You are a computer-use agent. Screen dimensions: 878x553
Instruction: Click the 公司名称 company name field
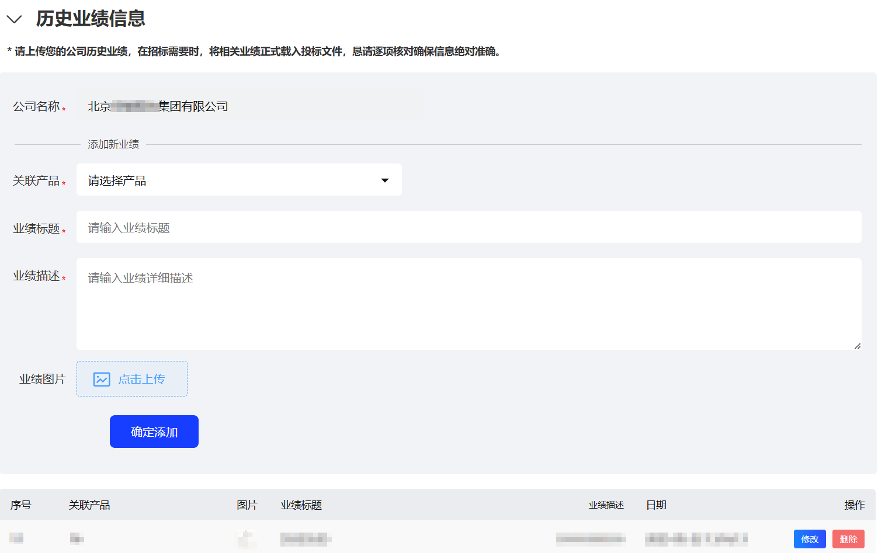249,106
